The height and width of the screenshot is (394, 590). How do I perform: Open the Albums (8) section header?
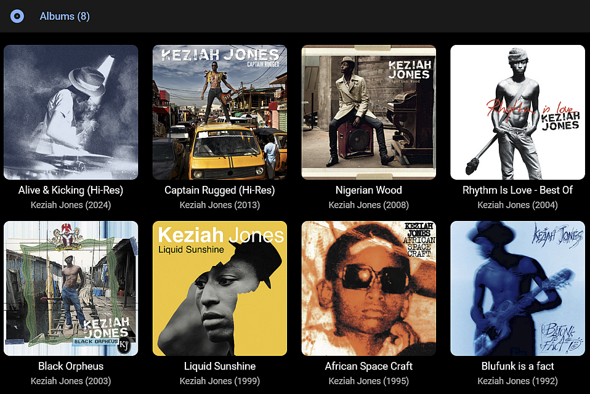[x=65, y=16]
